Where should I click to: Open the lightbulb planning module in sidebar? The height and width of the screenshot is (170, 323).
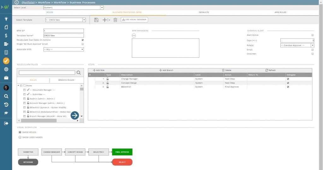click(x=6, y=19)
